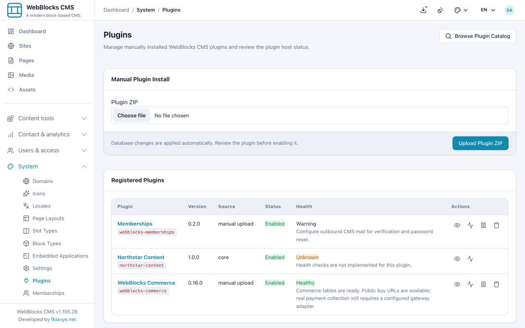Open the Memberships plugin link

135,224
